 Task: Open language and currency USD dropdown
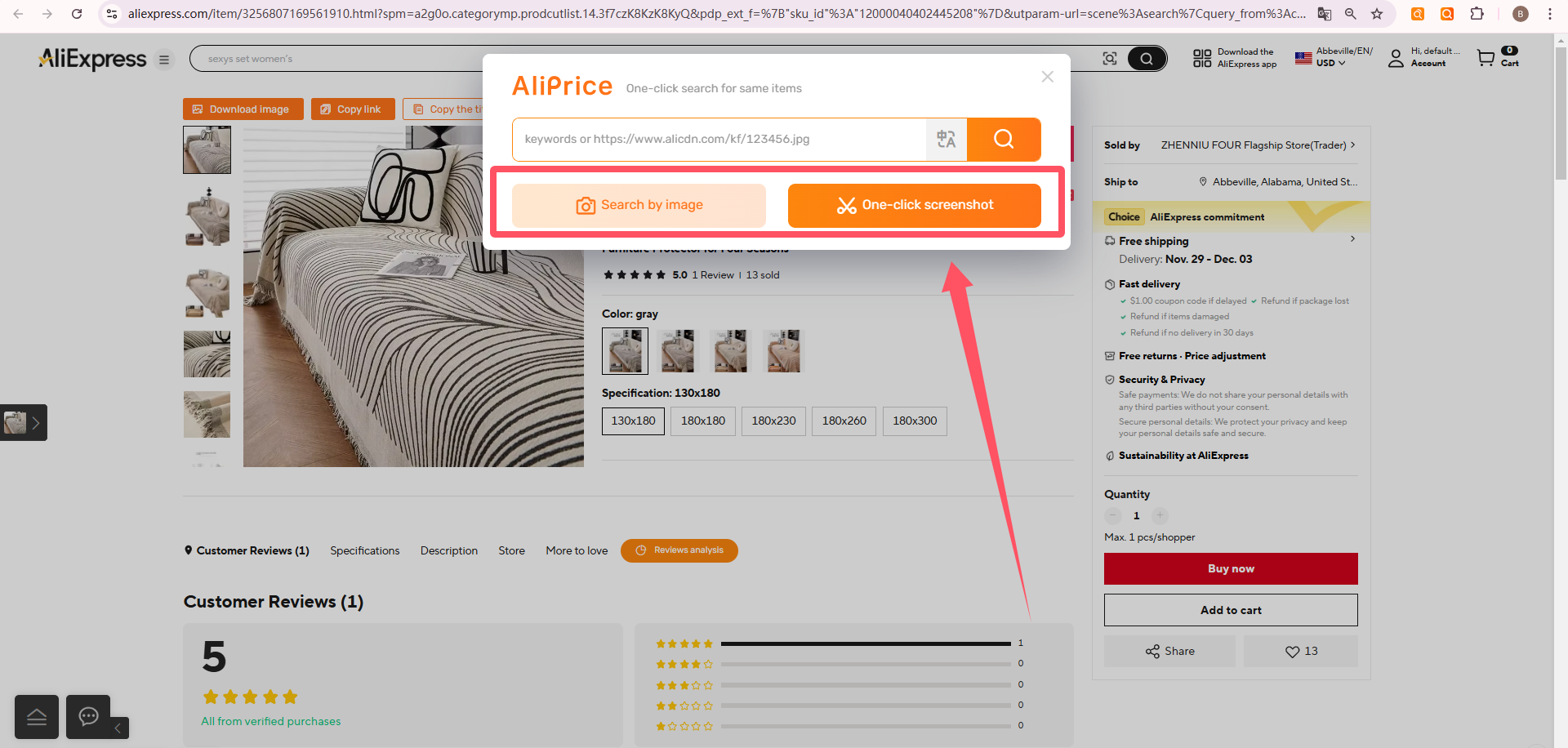pos(1334,57)
